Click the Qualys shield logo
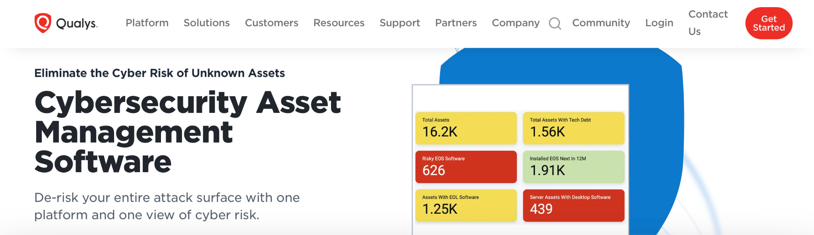Screen dimensions: 814x235 (43, 23)
